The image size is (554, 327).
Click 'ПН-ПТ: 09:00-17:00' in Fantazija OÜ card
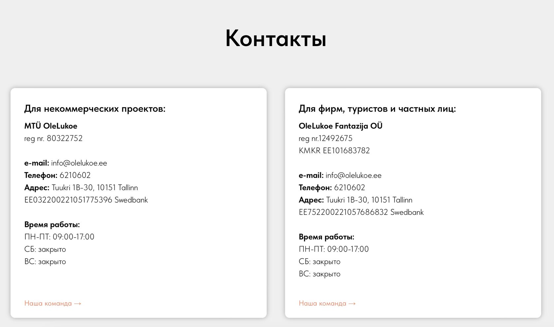click(334, 249)
